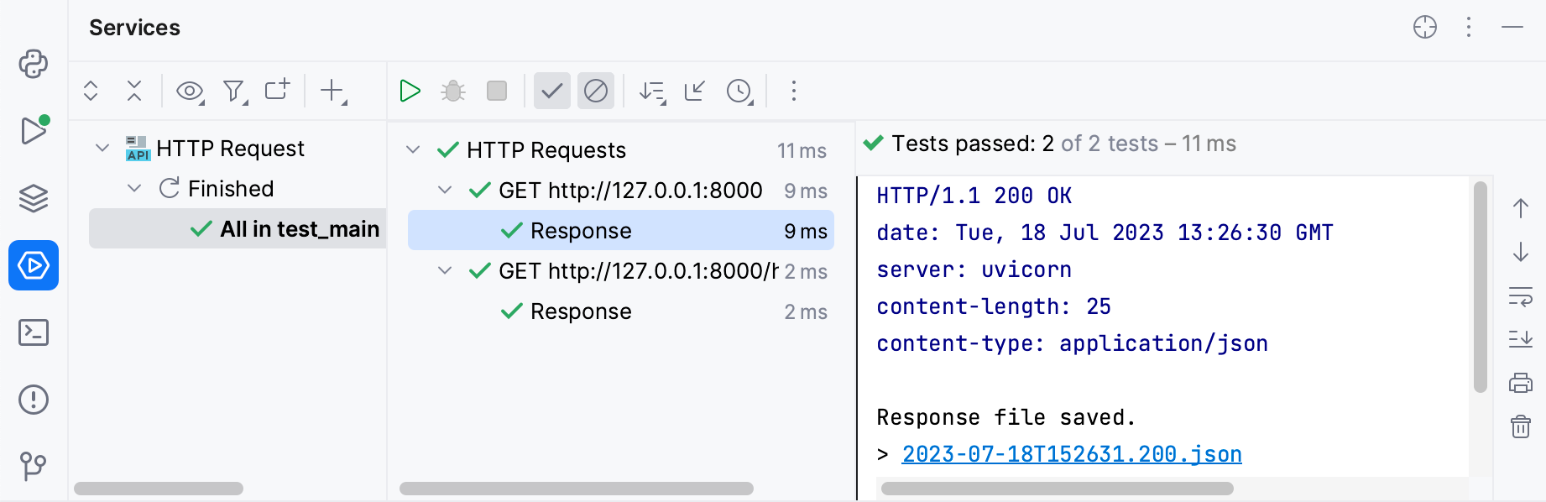The image size is (1546, 502).
Task: Open the Problems tool window
Action: pyautogui.click(x=33, y=400)
